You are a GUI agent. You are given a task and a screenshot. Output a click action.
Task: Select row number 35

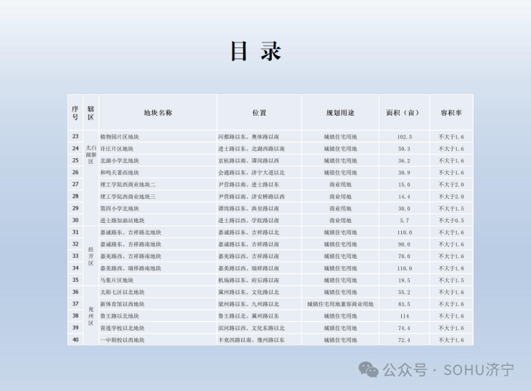coord(75,280)
